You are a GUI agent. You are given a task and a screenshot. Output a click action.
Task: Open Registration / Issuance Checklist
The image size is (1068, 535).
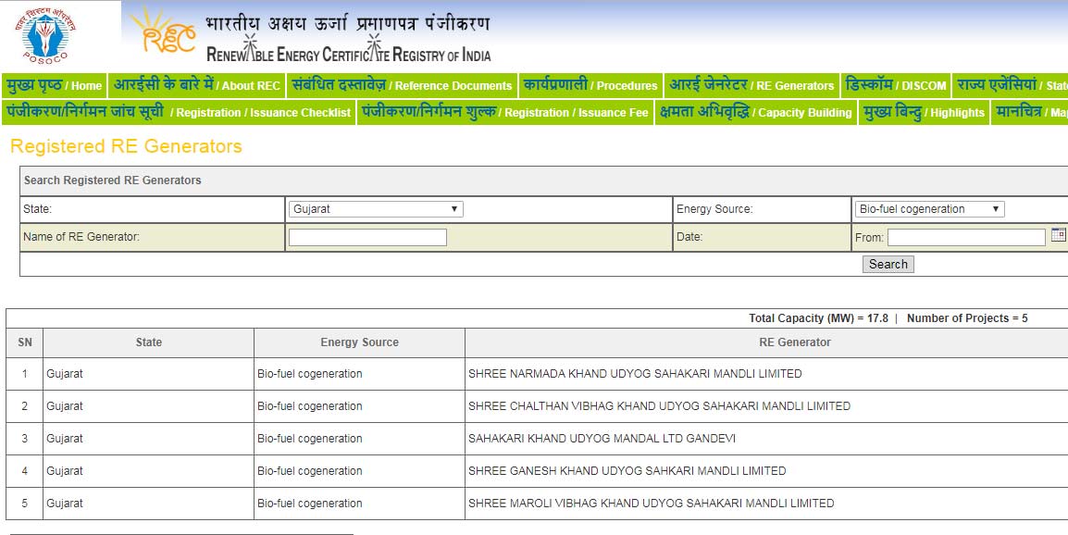tap(179, 112)
